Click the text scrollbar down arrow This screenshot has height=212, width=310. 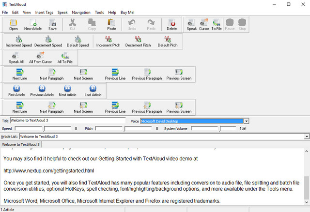(x=307, y=202)
